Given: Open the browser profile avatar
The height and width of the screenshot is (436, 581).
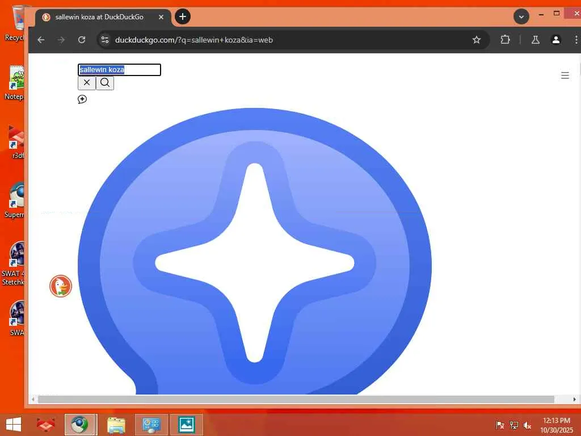Looking at the screenshot, I should [556, 40].
